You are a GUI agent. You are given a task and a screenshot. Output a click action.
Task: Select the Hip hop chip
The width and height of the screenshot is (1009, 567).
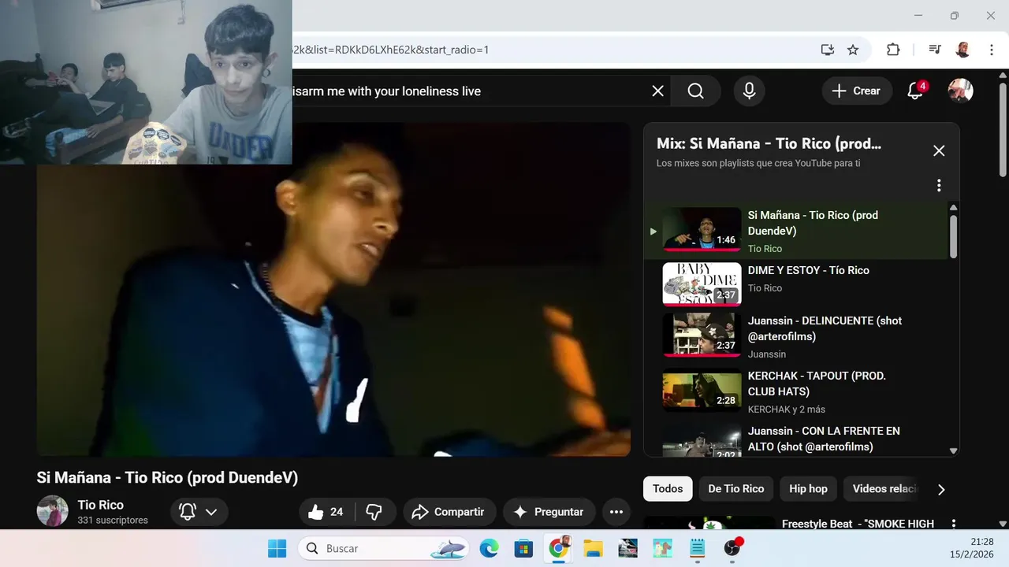[x=808, y=489]
